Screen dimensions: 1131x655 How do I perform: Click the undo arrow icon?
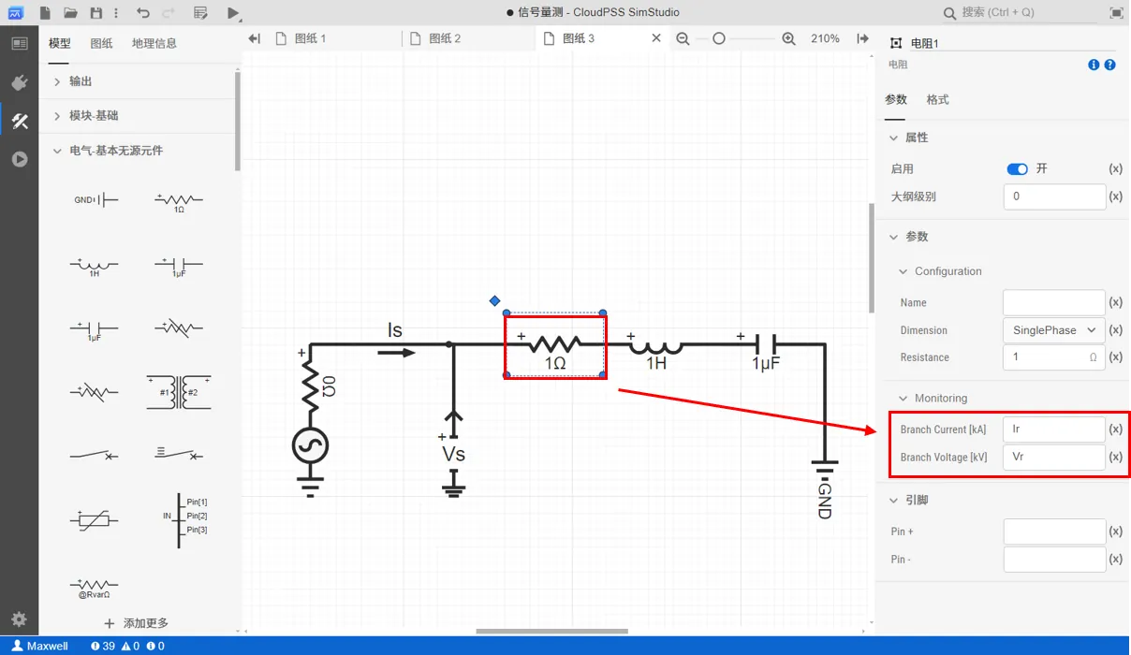[142, 13]
